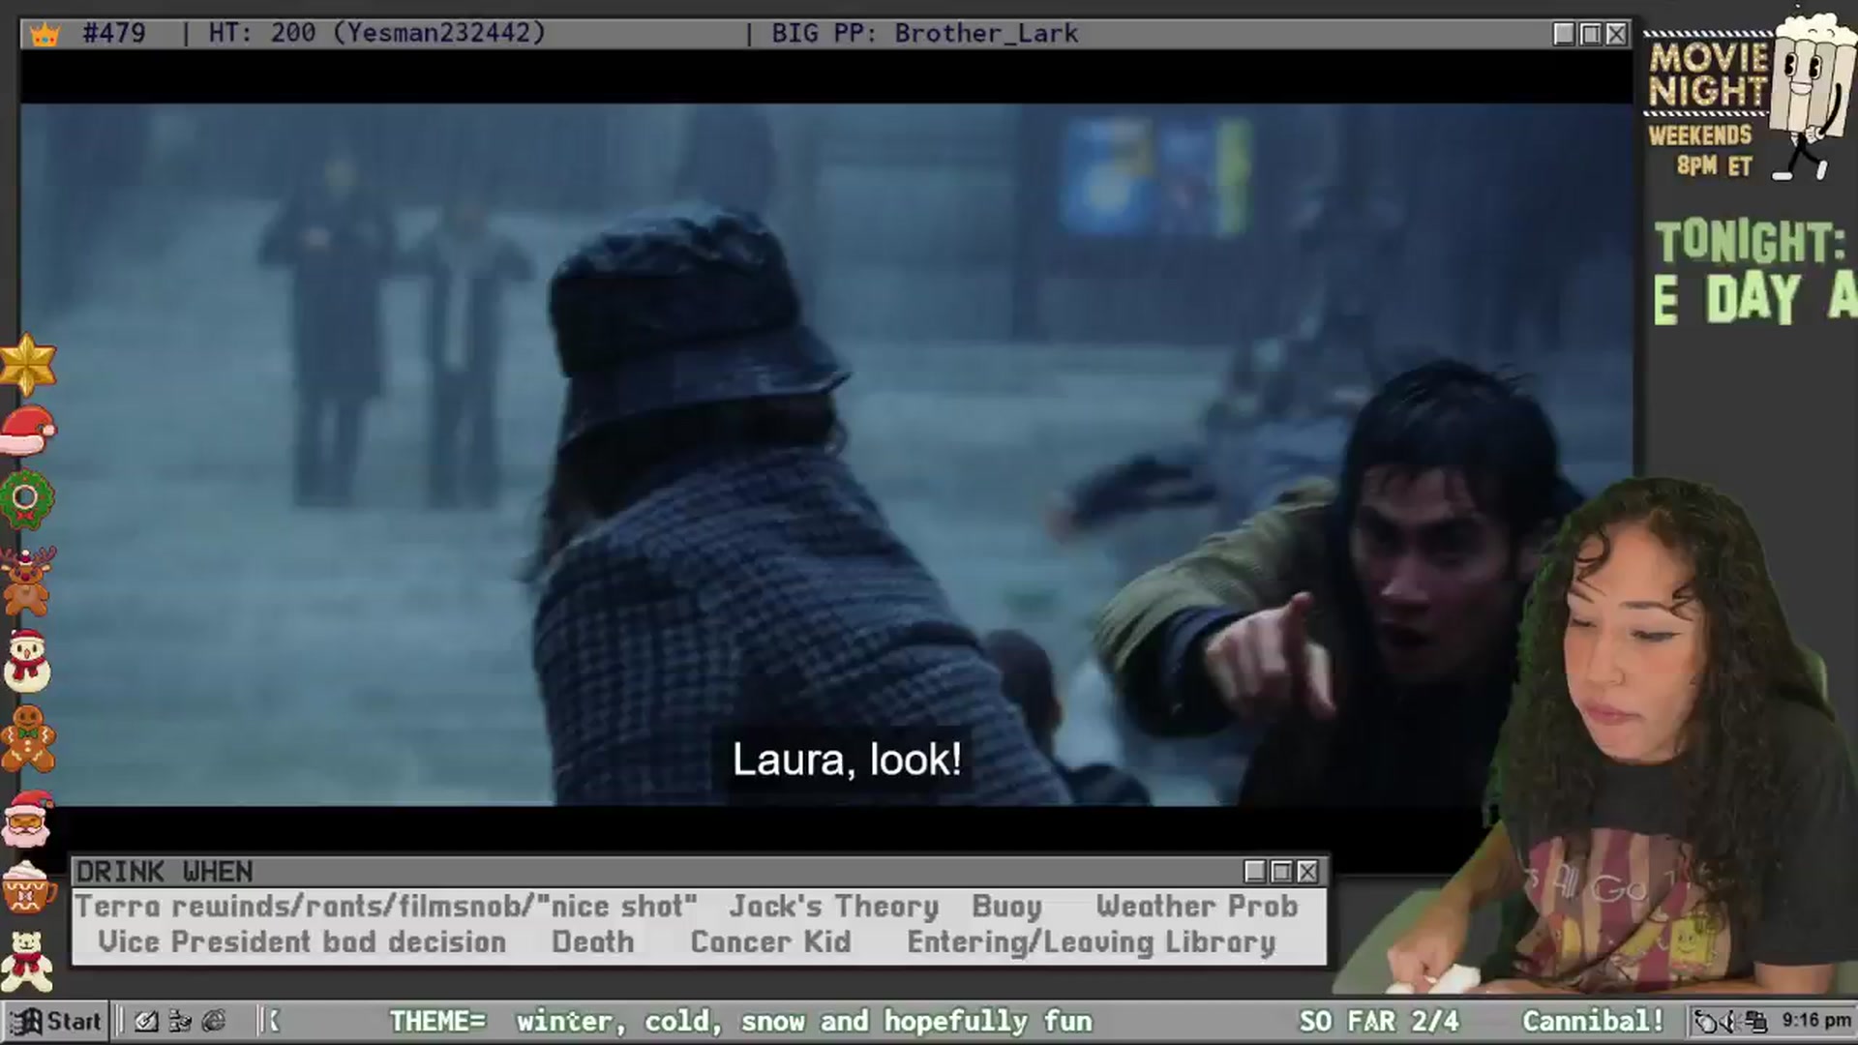Screen dimensions: 1858x1045
Task: Click the DRINK WHEN window title
Action: pyautogui.click(x=165, y=872)
